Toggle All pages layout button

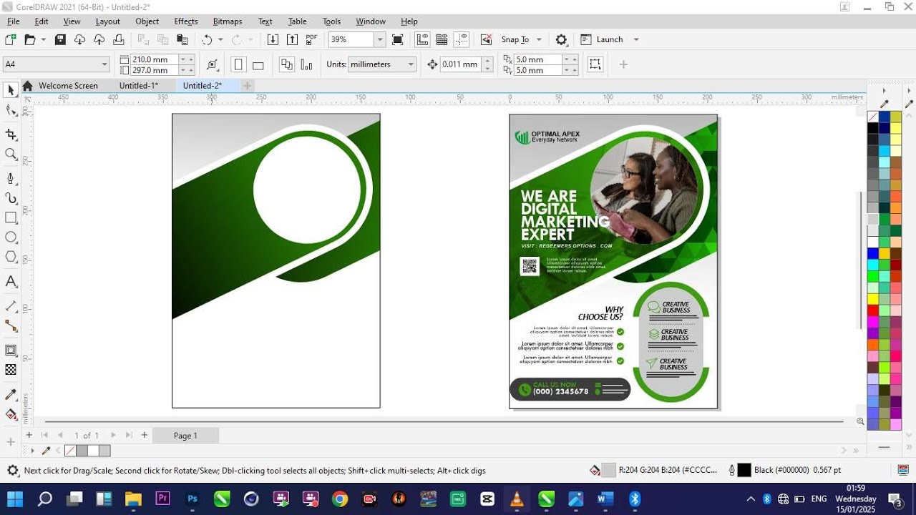click(287, 64)
